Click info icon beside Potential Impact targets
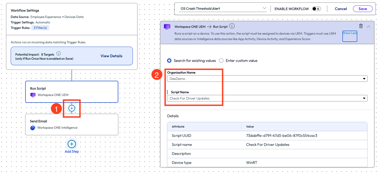Viewport: 379px width, 174px height. [x=58, y=54]
